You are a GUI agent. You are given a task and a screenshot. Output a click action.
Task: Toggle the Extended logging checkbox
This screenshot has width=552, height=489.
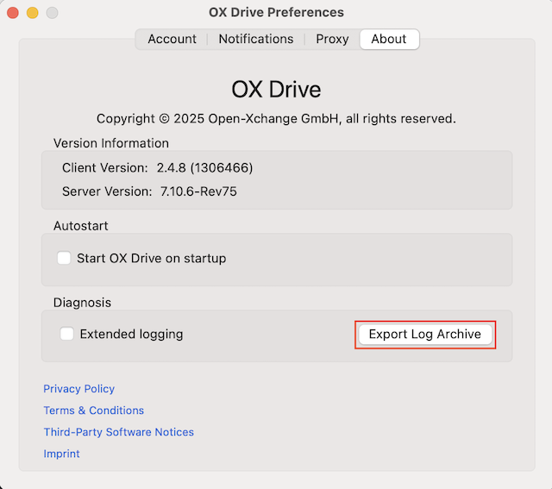(x=67, y=334)
